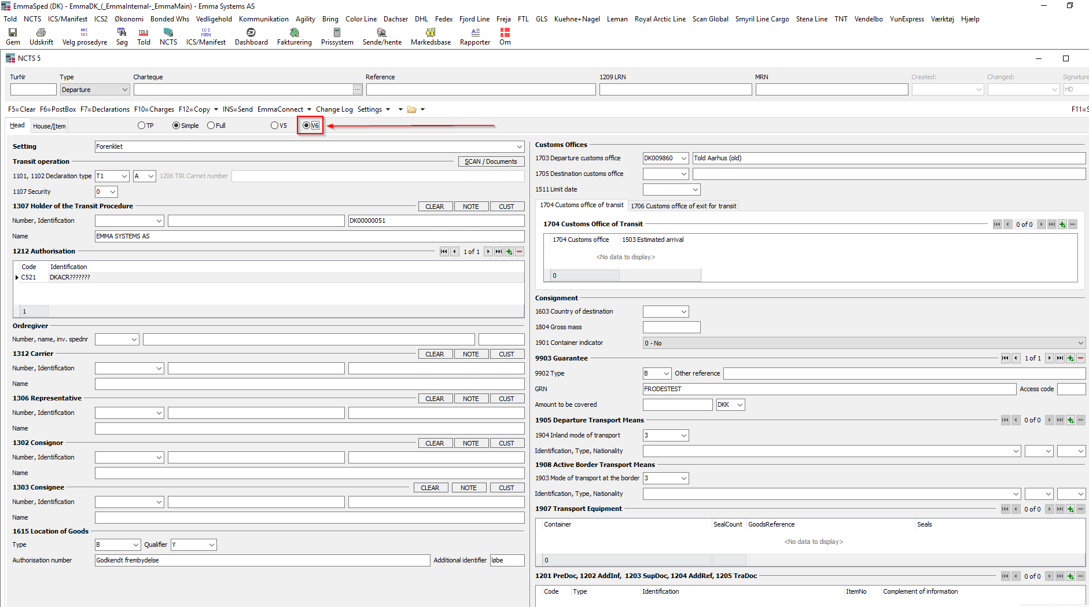Expand the 1901 Container indicator dropdown
The height and width of the screenshot is (607, 1089).
[x=1080, y=343]
